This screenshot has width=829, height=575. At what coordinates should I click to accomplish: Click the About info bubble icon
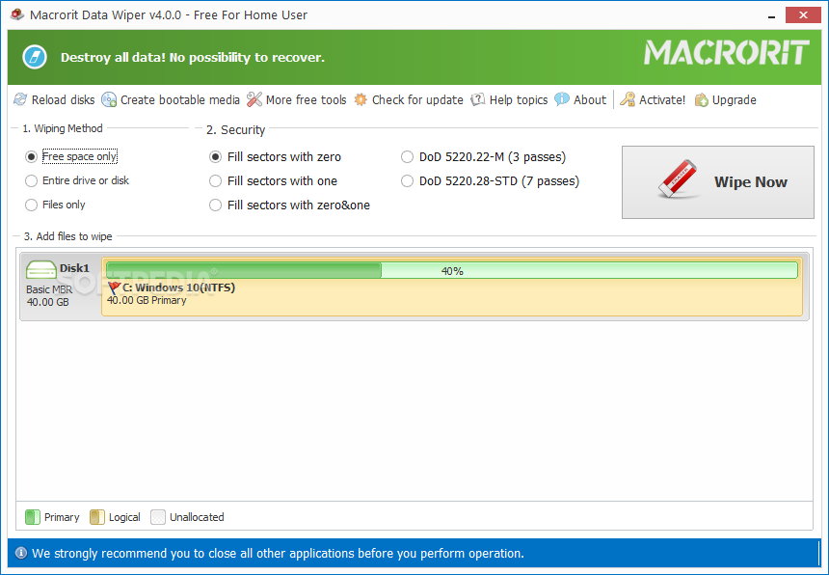561,99
